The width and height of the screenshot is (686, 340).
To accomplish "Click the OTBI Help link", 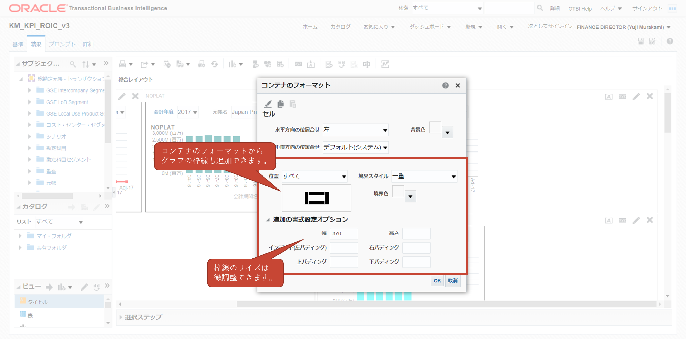I will pos(580,9).
